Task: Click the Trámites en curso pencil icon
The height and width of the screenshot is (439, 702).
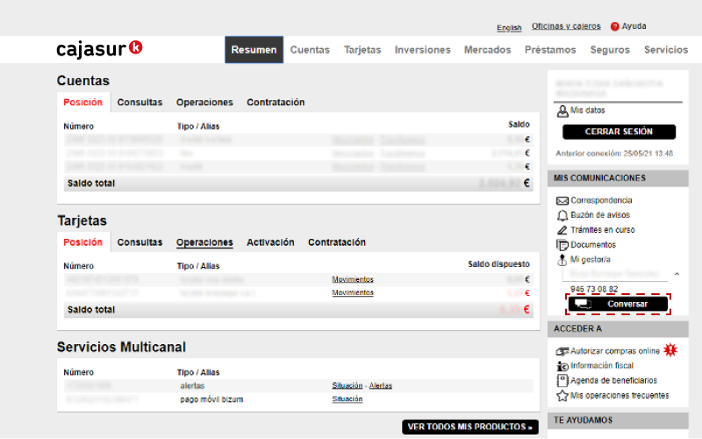Action: 562,230
